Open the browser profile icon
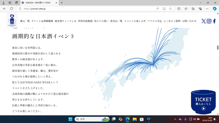The height and width of the screenshot is (123, 219). pos(3,3)
